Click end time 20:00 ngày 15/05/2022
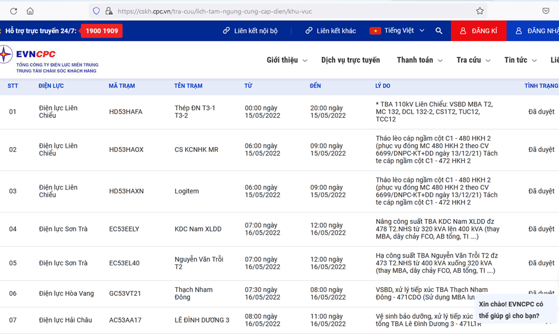This screenshot has height=334, width=559. tap(328, 112)
